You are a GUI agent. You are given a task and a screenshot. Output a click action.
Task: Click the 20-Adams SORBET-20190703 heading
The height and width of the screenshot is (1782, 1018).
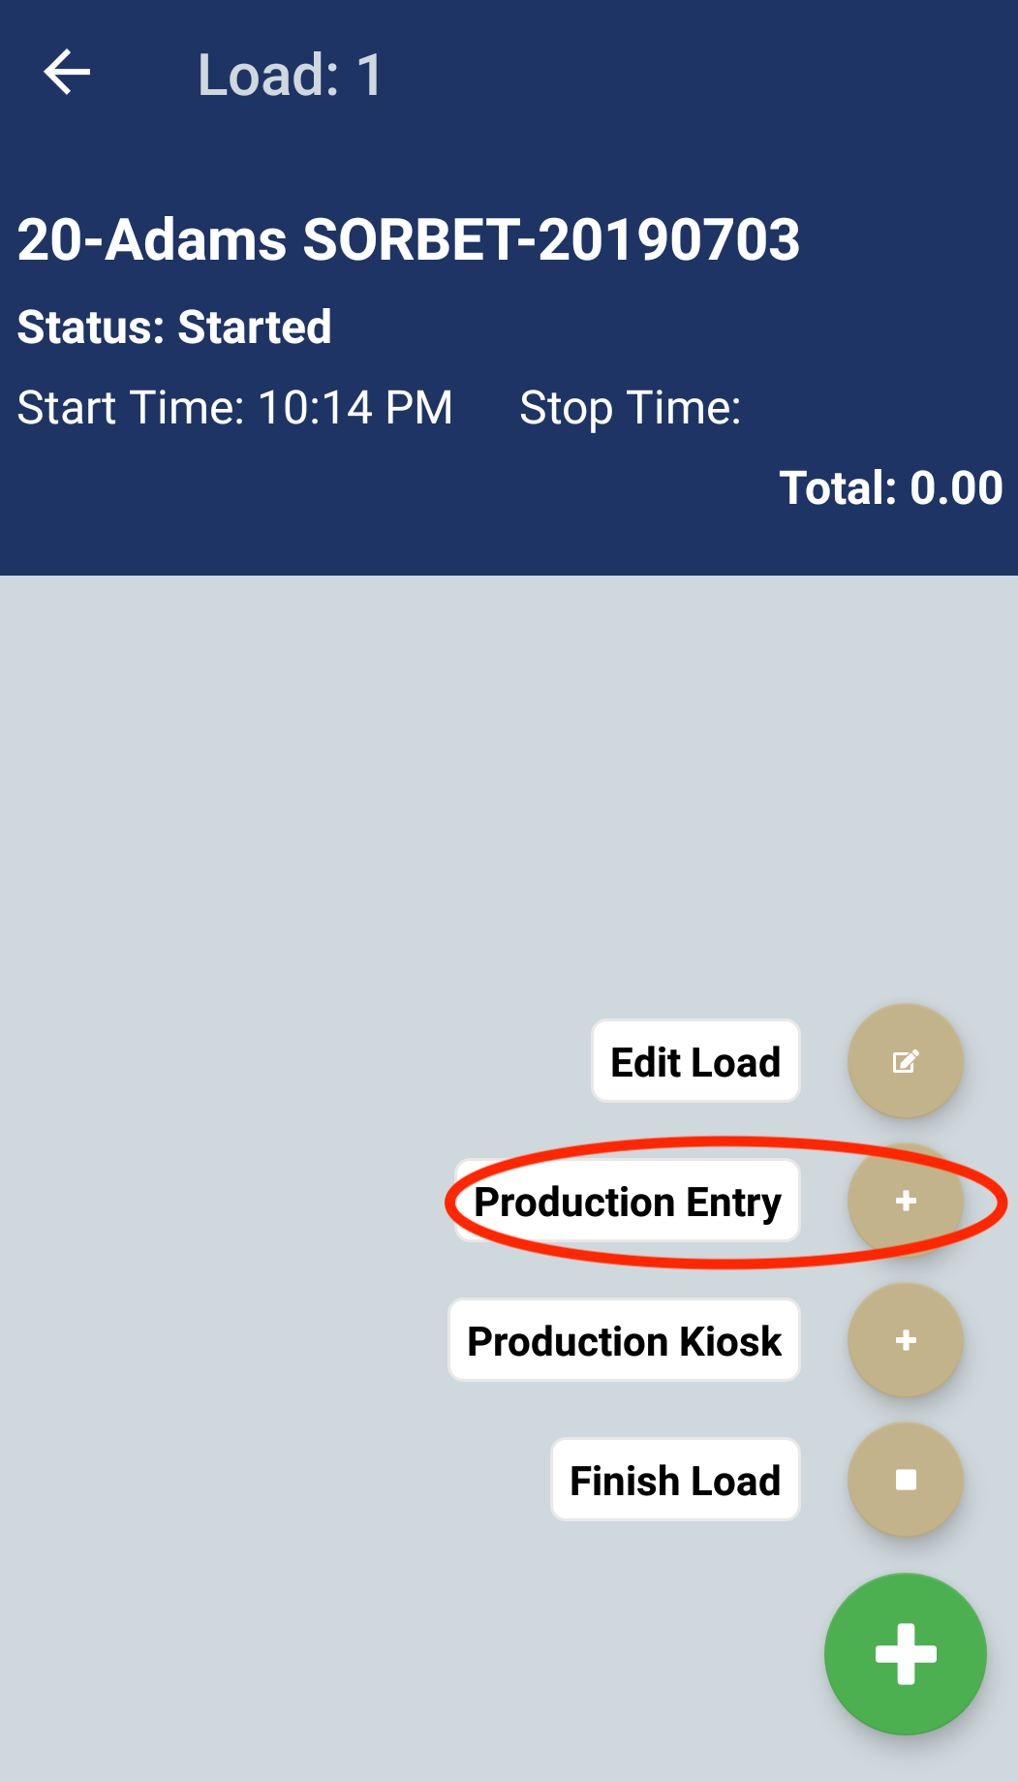click(x=409, y=239)
